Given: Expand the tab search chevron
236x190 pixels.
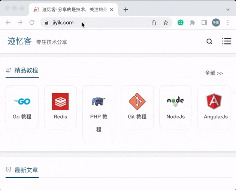Looking at the screenshot, I should [x=228, y=10].
